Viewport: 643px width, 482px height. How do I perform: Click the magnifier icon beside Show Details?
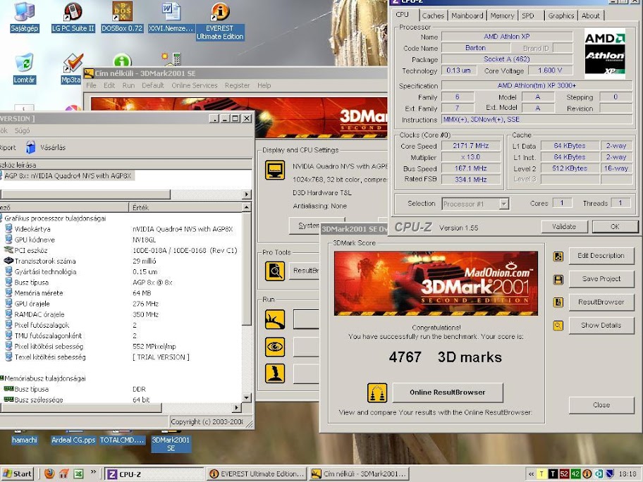point(558,326)
